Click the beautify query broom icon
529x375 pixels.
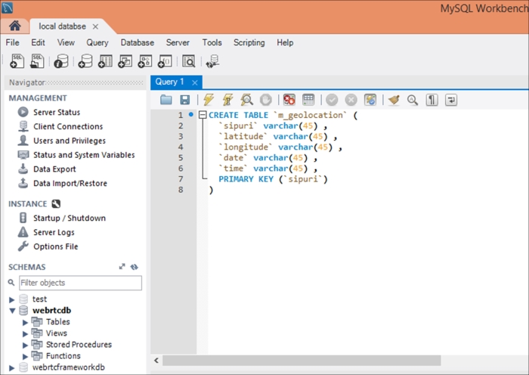[x=393, y=100]
